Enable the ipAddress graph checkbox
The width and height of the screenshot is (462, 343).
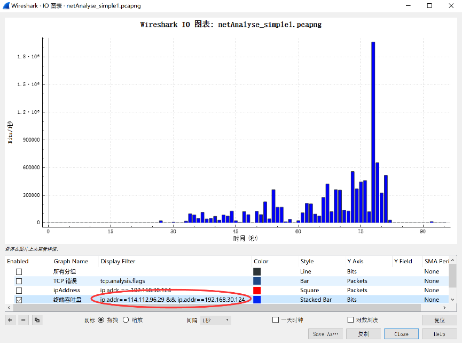pos(19,291)
